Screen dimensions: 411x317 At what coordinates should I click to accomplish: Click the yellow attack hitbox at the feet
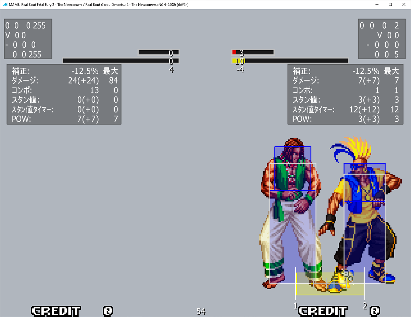(x=330, y=284)
